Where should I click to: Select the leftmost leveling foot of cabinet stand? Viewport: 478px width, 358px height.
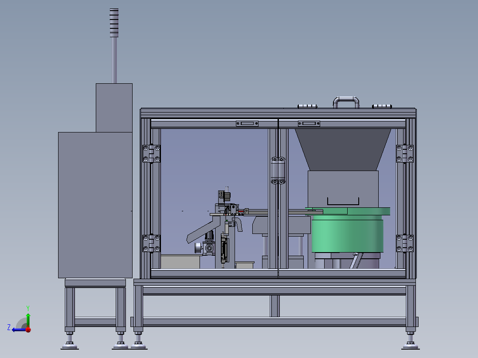pyautogui.click(x=70, y=341)
